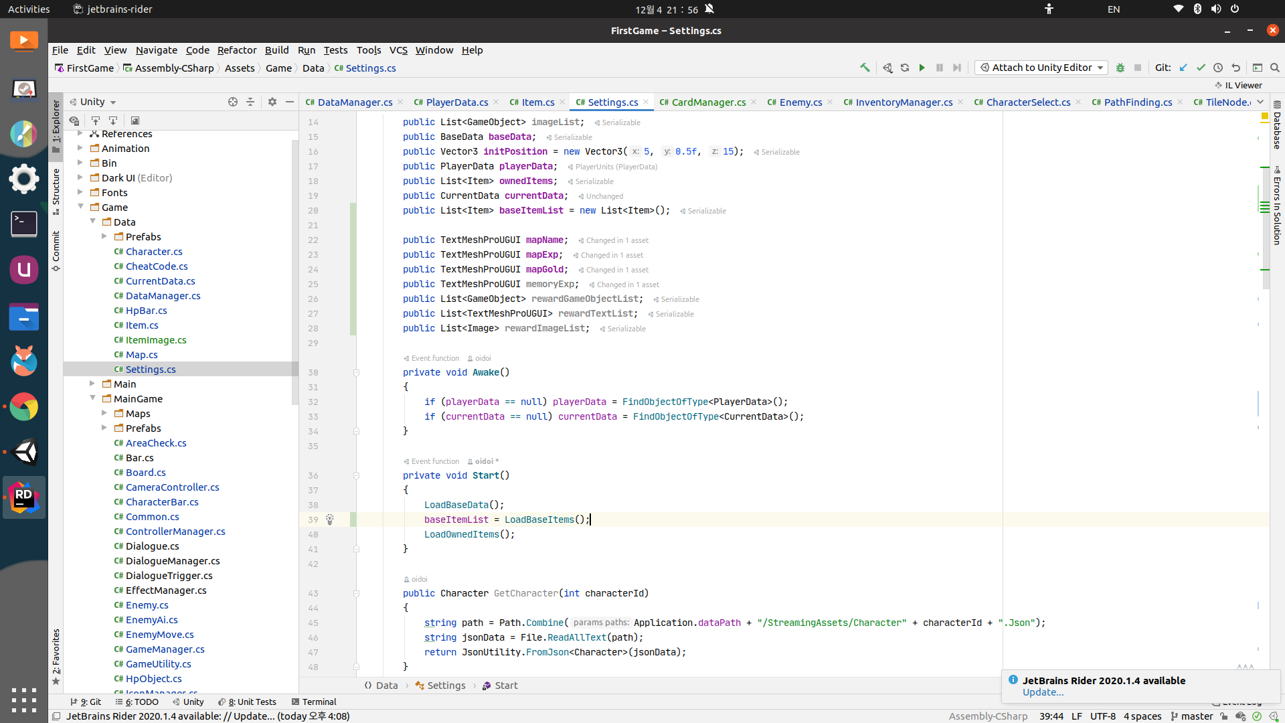Toggle Show All Files eye icon
Screen dimensions: 1285x723
pyautogui.click(x=74, y=120)
